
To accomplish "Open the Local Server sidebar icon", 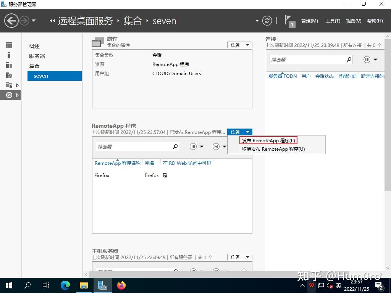I will tap(9, 55).
